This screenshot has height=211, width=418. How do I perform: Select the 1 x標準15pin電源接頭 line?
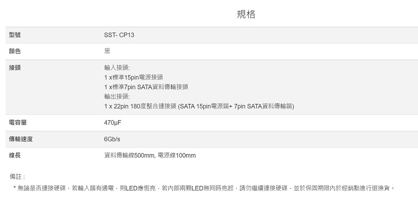[x=130, y=77]
